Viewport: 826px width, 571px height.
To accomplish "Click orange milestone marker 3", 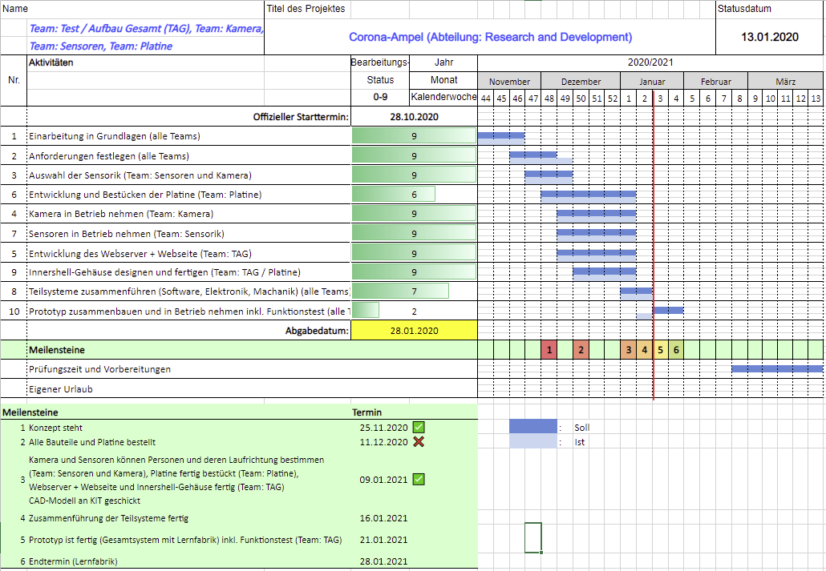I will click(628, 350).
